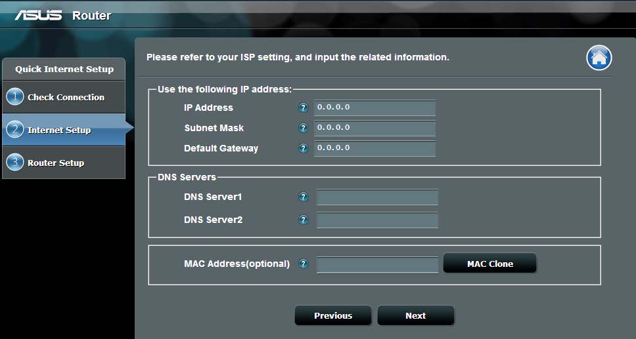Focus the Subnet Mask input field
Viewport: 636px width, 339px height.
click(x=375, y=128)
